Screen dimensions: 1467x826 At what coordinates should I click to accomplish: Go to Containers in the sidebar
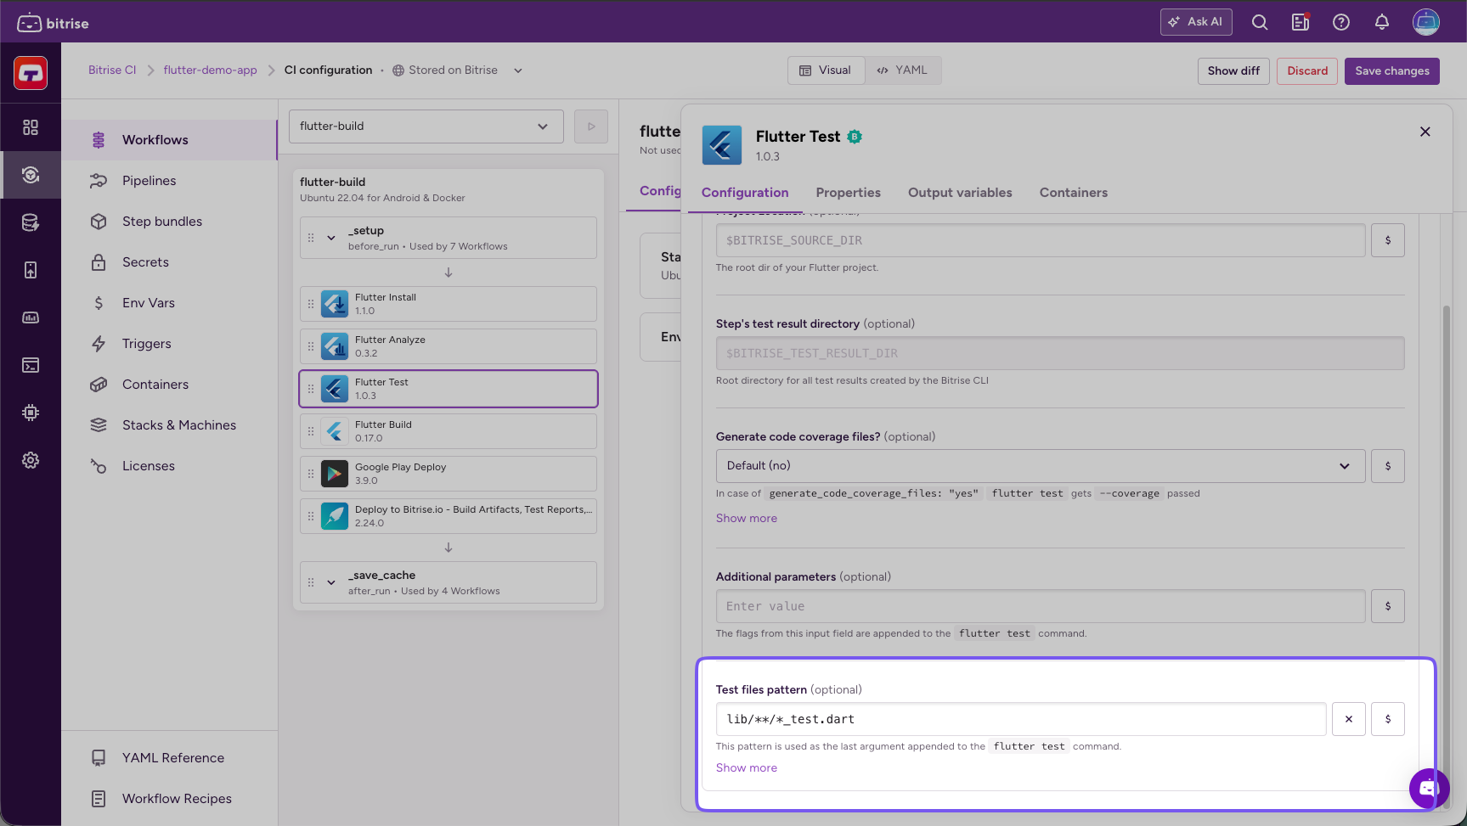point(170,385)
